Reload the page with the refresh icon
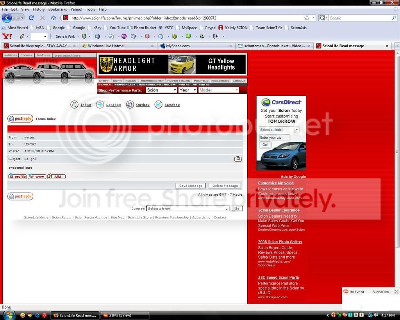This screenshot has height=320, width=400. click(31, 18)
